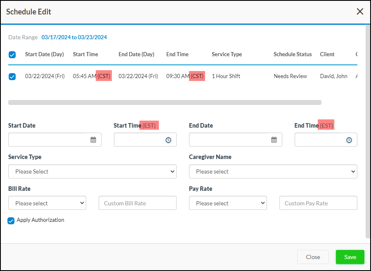The image size is (371, 271).
Task: Focus the Custom Pay Rate input field
Action: pyautogui.click(x=318, y=203)
